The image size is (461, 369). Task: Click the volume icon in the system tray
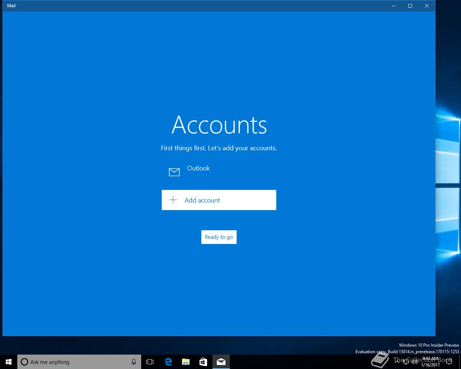[415, 361]
